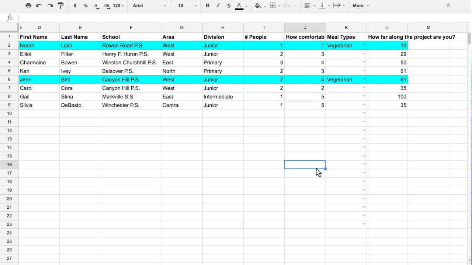This screenshot has width=472, height=265.
Task: Open Meal Types dropdown for Norah's row
Action: (x=364, y=45)
